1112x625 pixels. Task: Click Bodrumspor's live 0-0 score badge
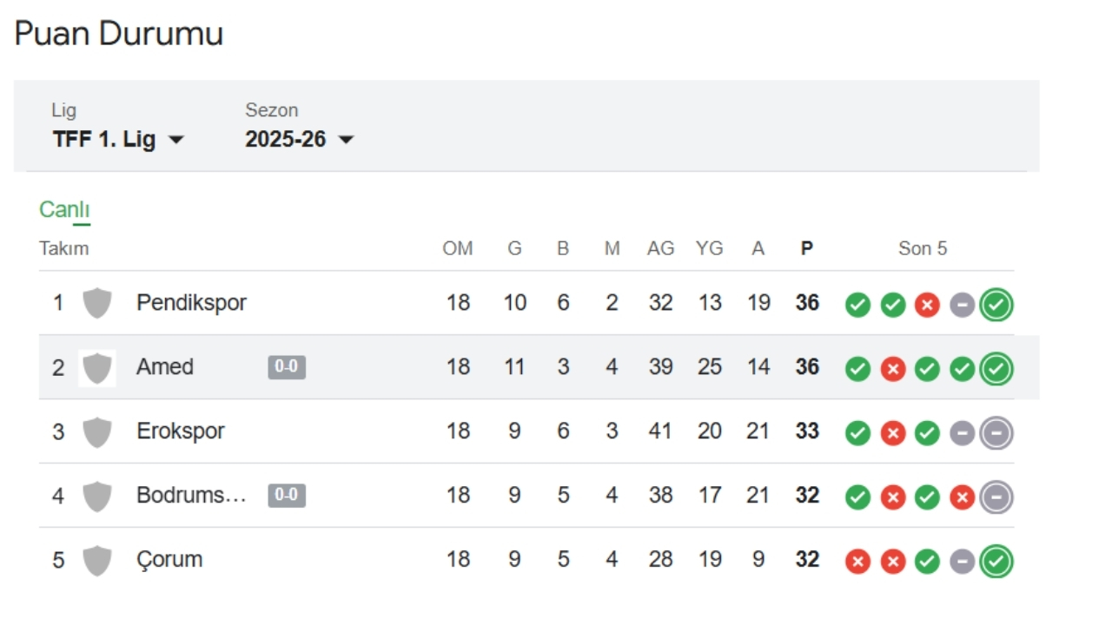pos(287,496)
